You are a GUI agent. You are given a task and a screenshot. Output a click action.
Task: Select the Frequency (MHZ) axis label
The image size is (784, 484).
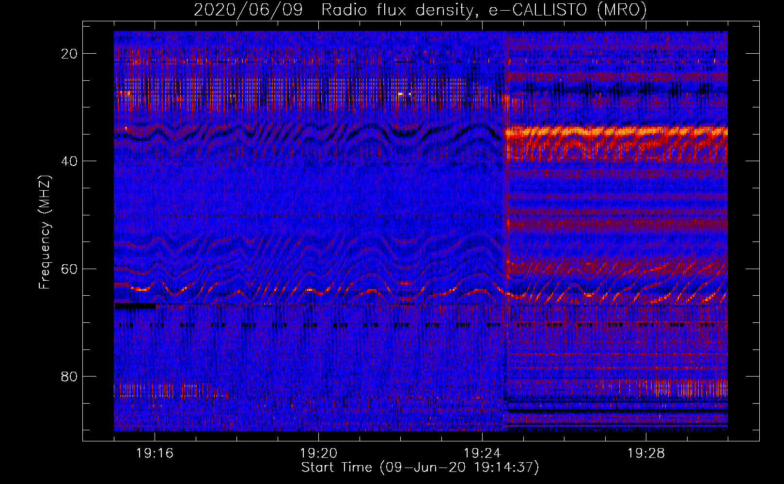(x=45, y=232)
